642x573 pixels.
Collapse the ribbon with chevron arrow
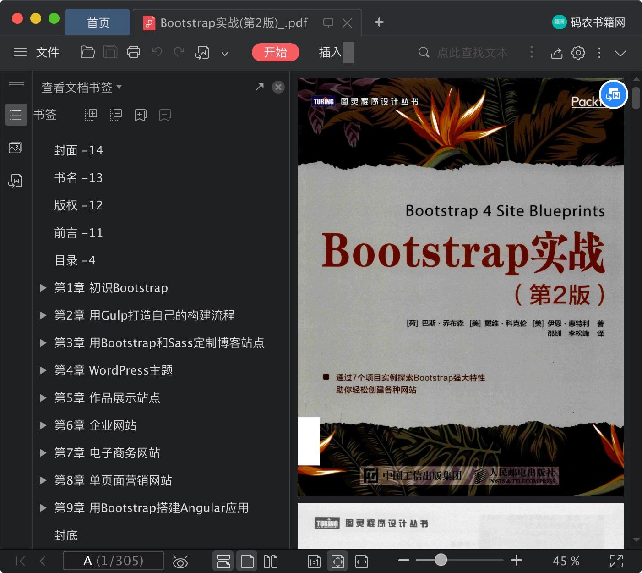620,53
